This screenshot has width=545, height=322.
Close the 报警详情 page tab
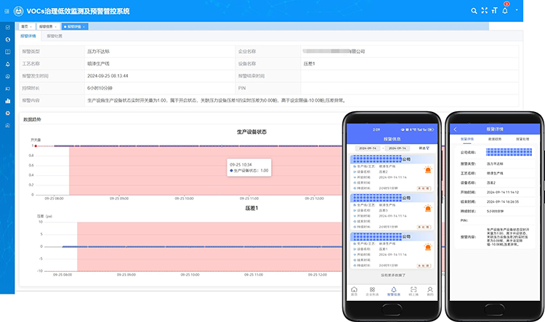(84, 26)
